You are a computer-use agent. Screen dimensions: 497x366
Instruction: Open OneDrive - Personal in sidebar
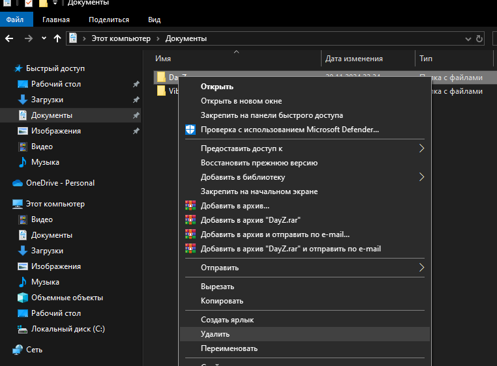(x=60, y=183)
